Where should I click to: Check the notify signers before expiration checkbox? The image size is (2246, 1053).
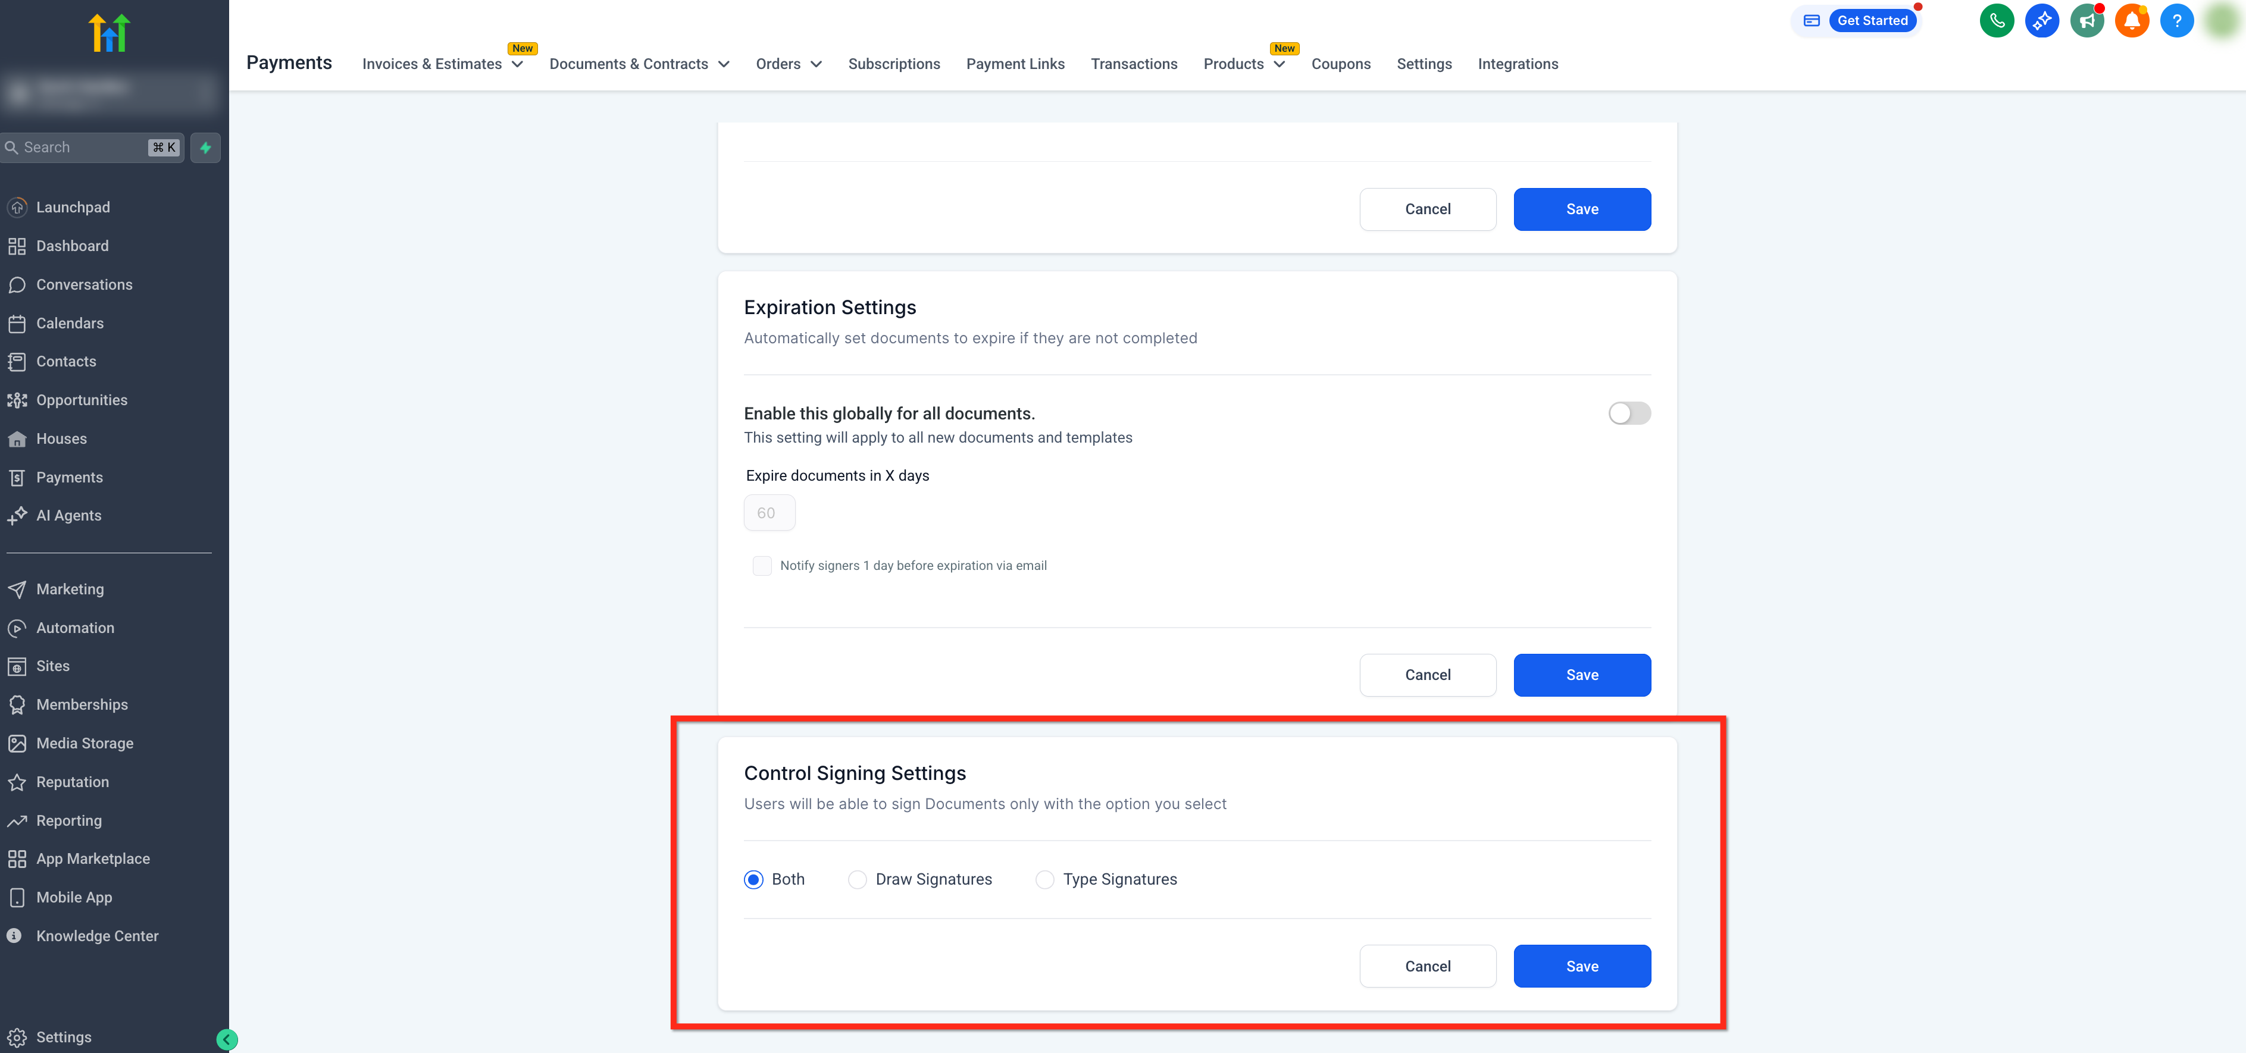(x=762, y=566)
